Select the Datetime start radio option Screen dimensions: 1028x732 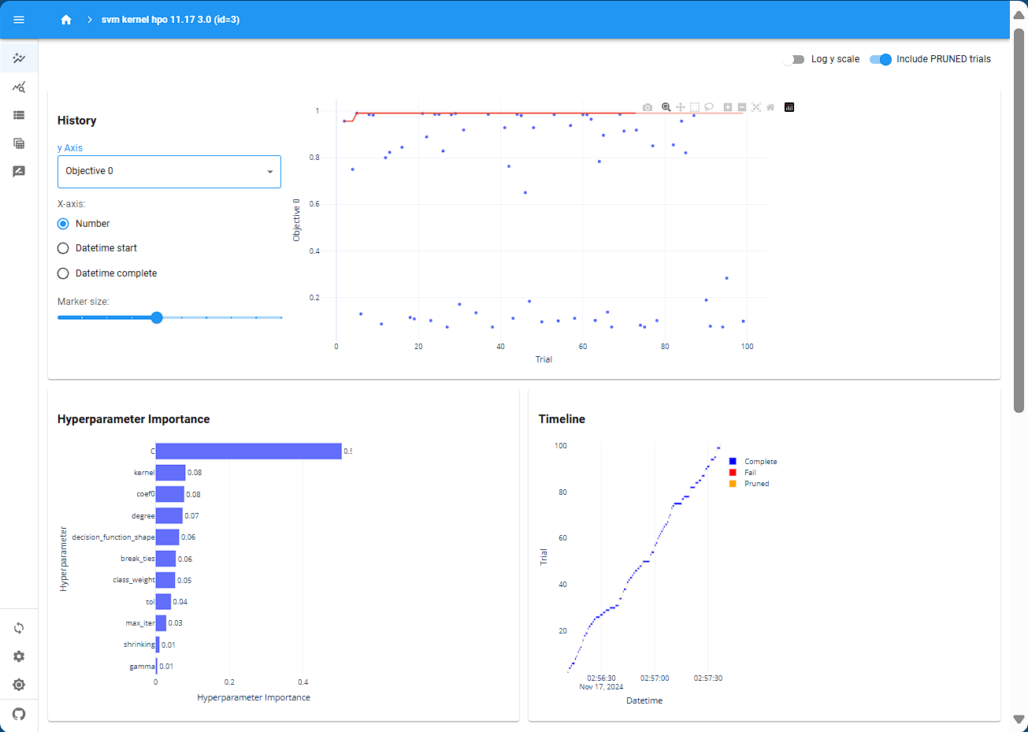click(63, 248)
